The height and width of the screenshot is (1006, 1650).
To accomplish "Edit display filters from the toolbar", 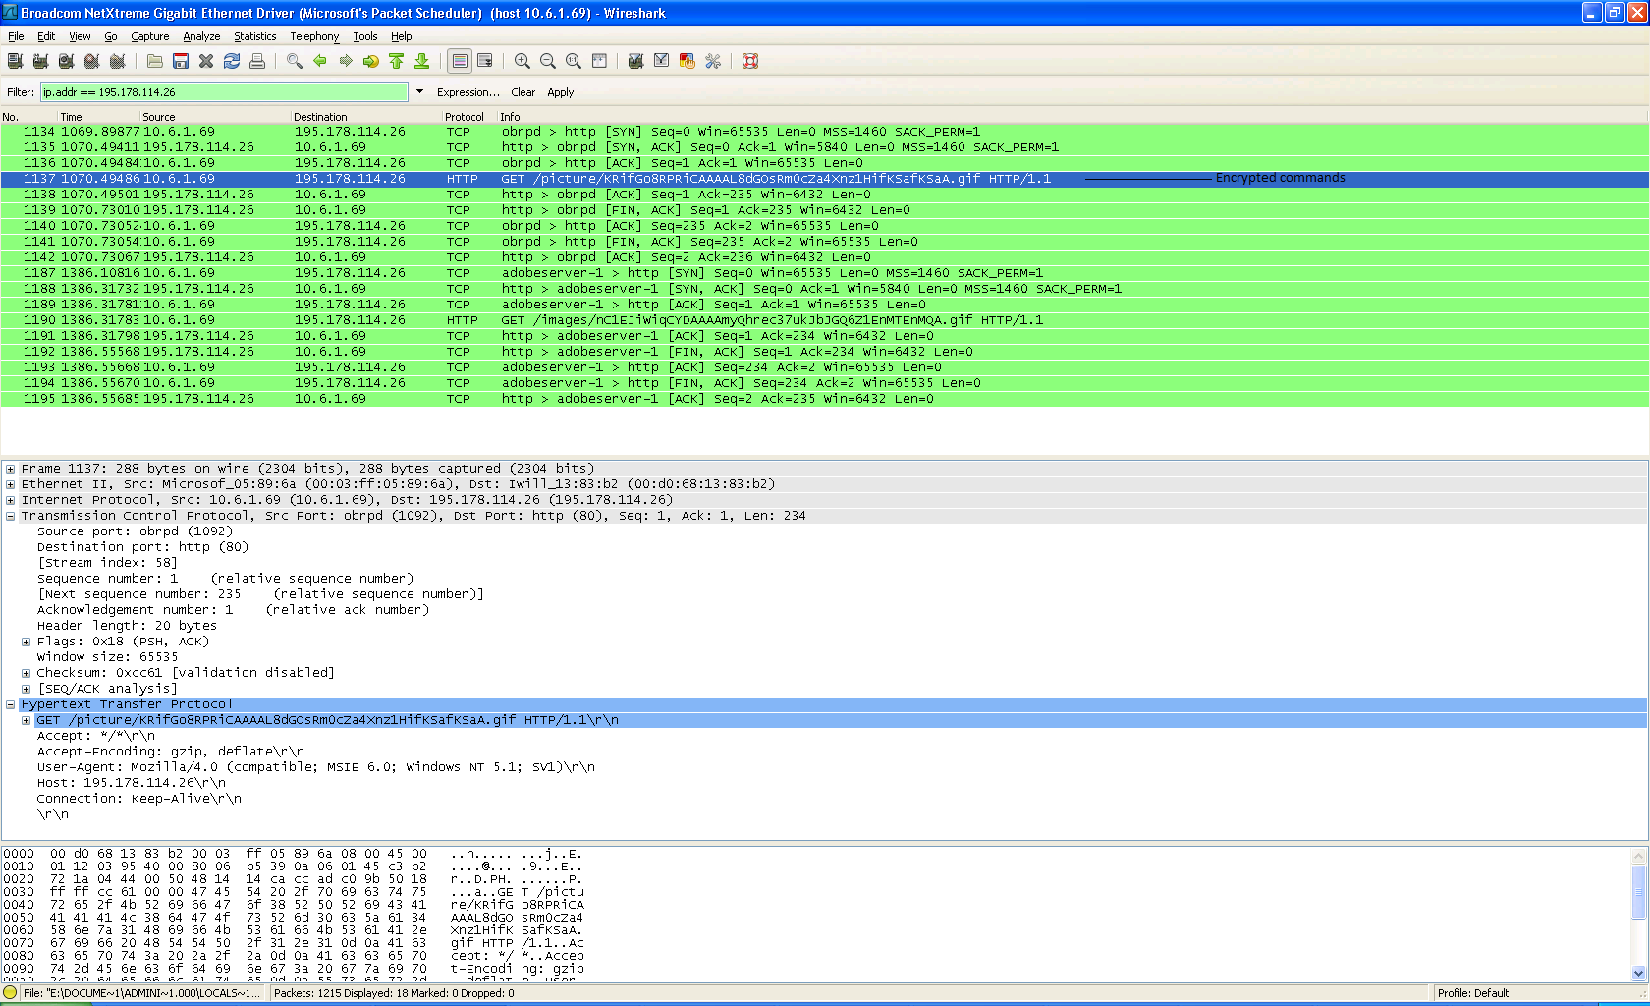I will click(x=662, y=61).
